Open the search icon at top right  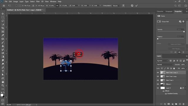[175, 6]
